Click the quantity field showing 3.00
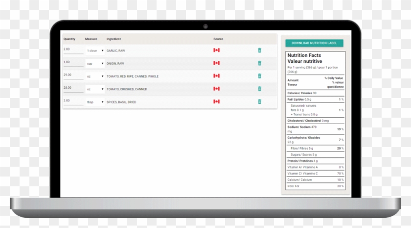Screen dimensions: 411x228 pyautogui.click(x=72, y=101)
